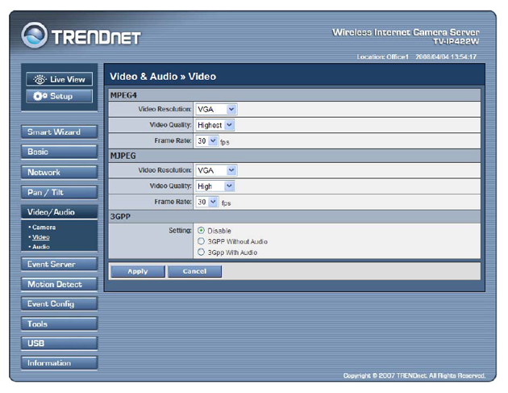Open the Smart Wizard menu
508x393 pixels.
coord(60,132)
